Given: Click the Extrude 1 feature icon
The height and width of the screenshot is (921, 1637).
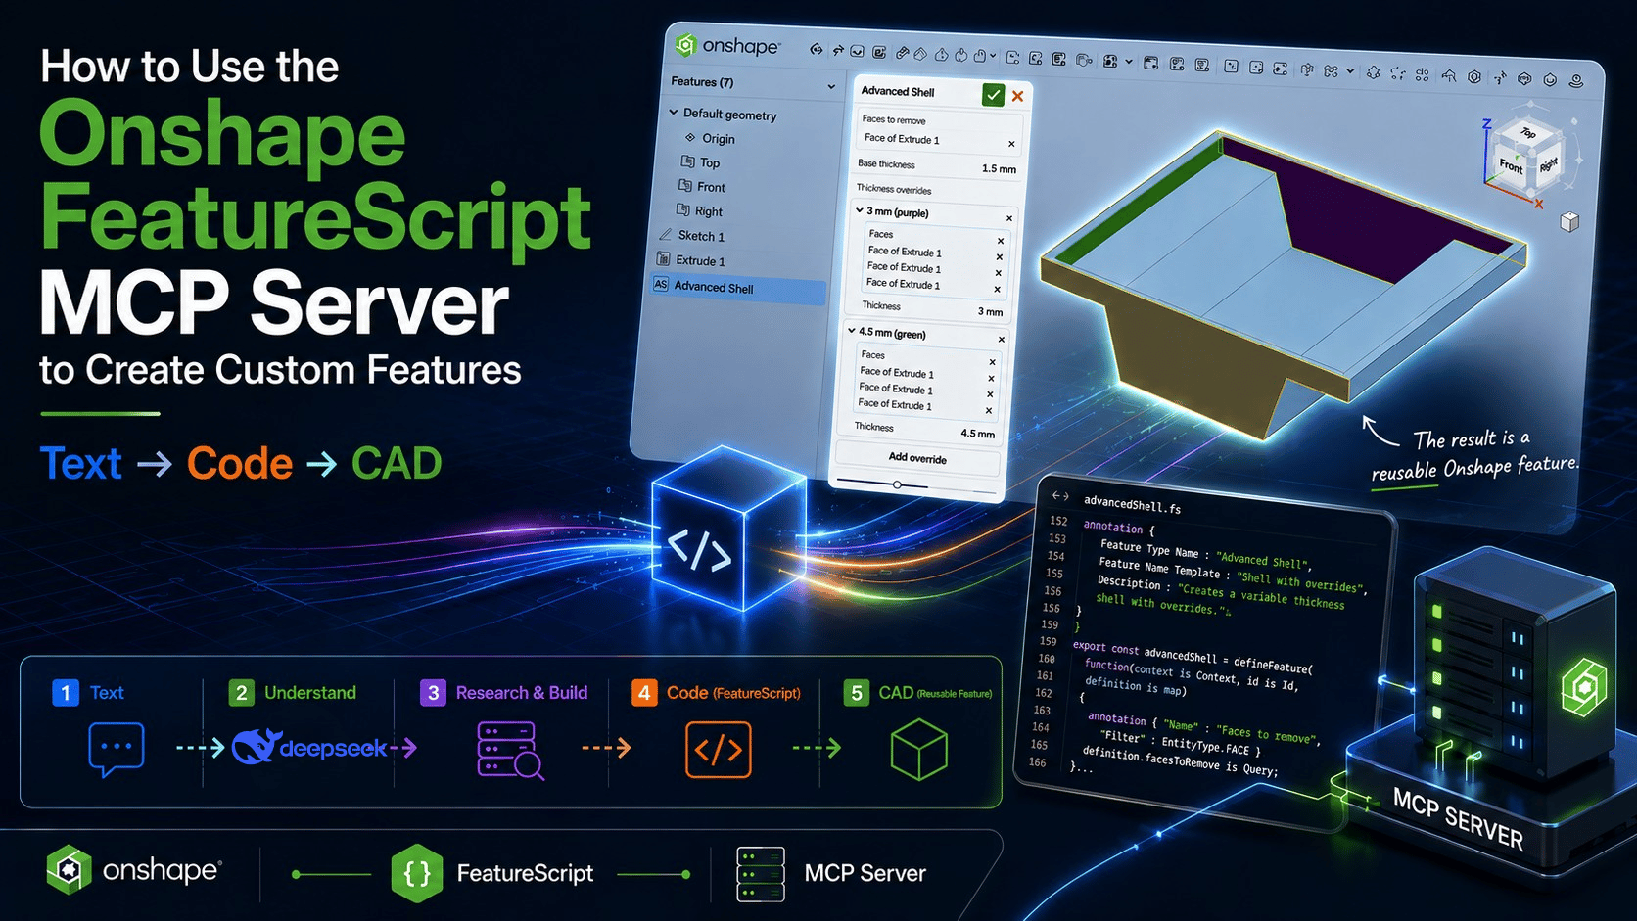Looking at the screenshot, I should coord(664,259).
